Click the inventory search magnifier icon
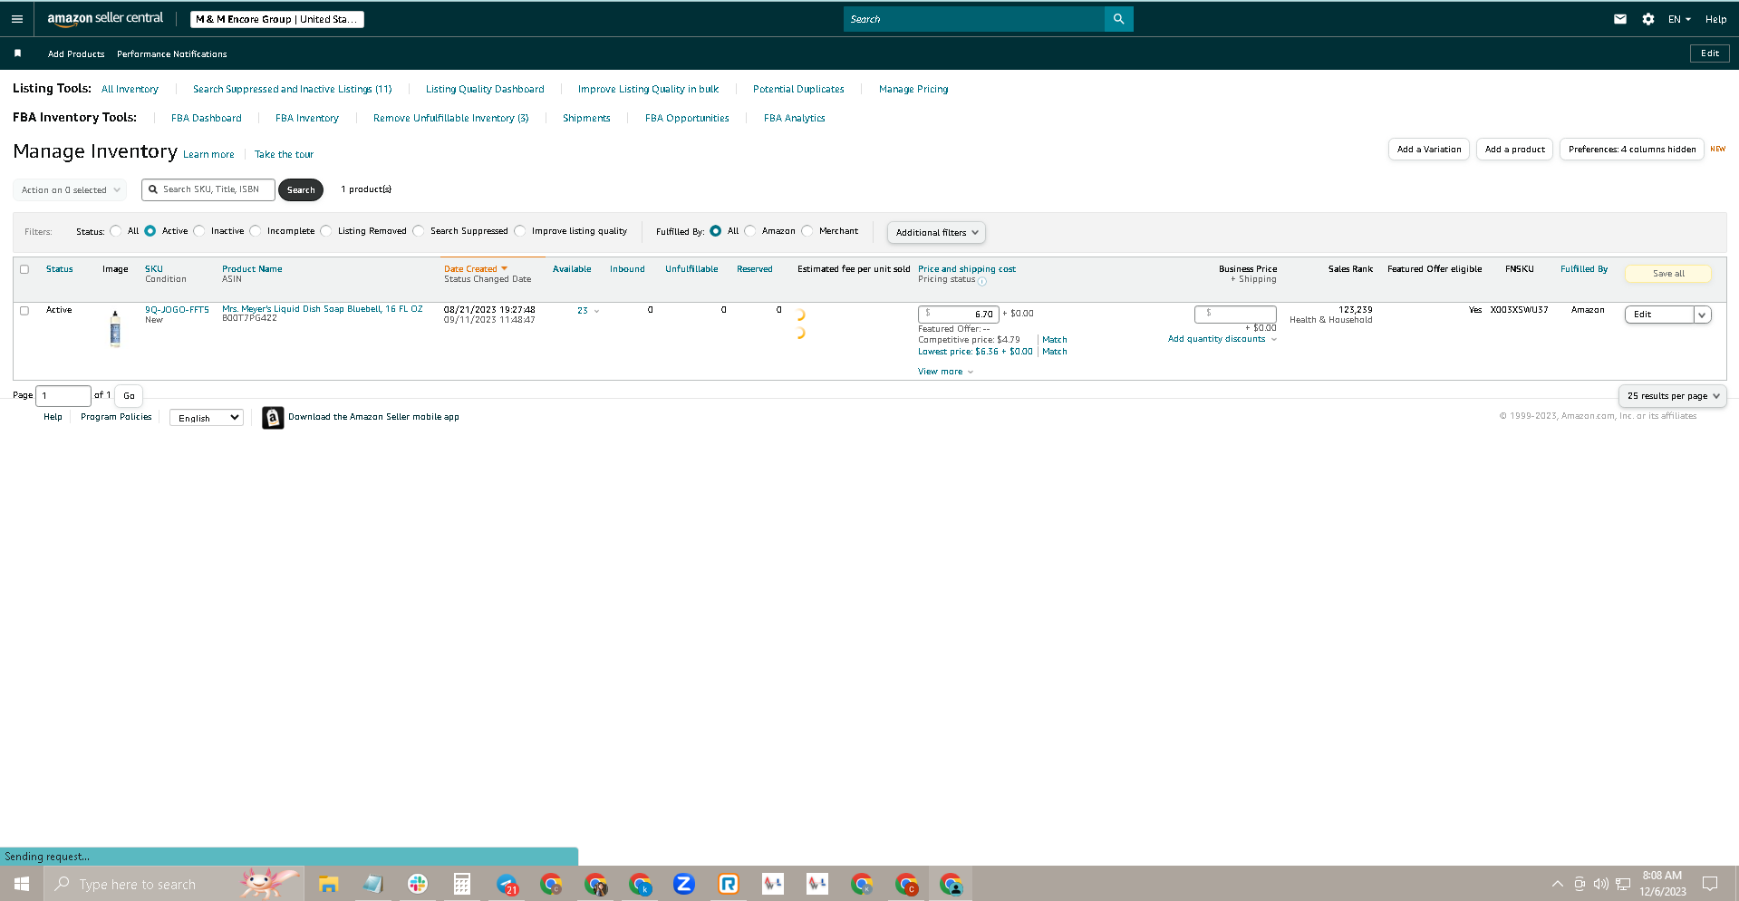 153,189
